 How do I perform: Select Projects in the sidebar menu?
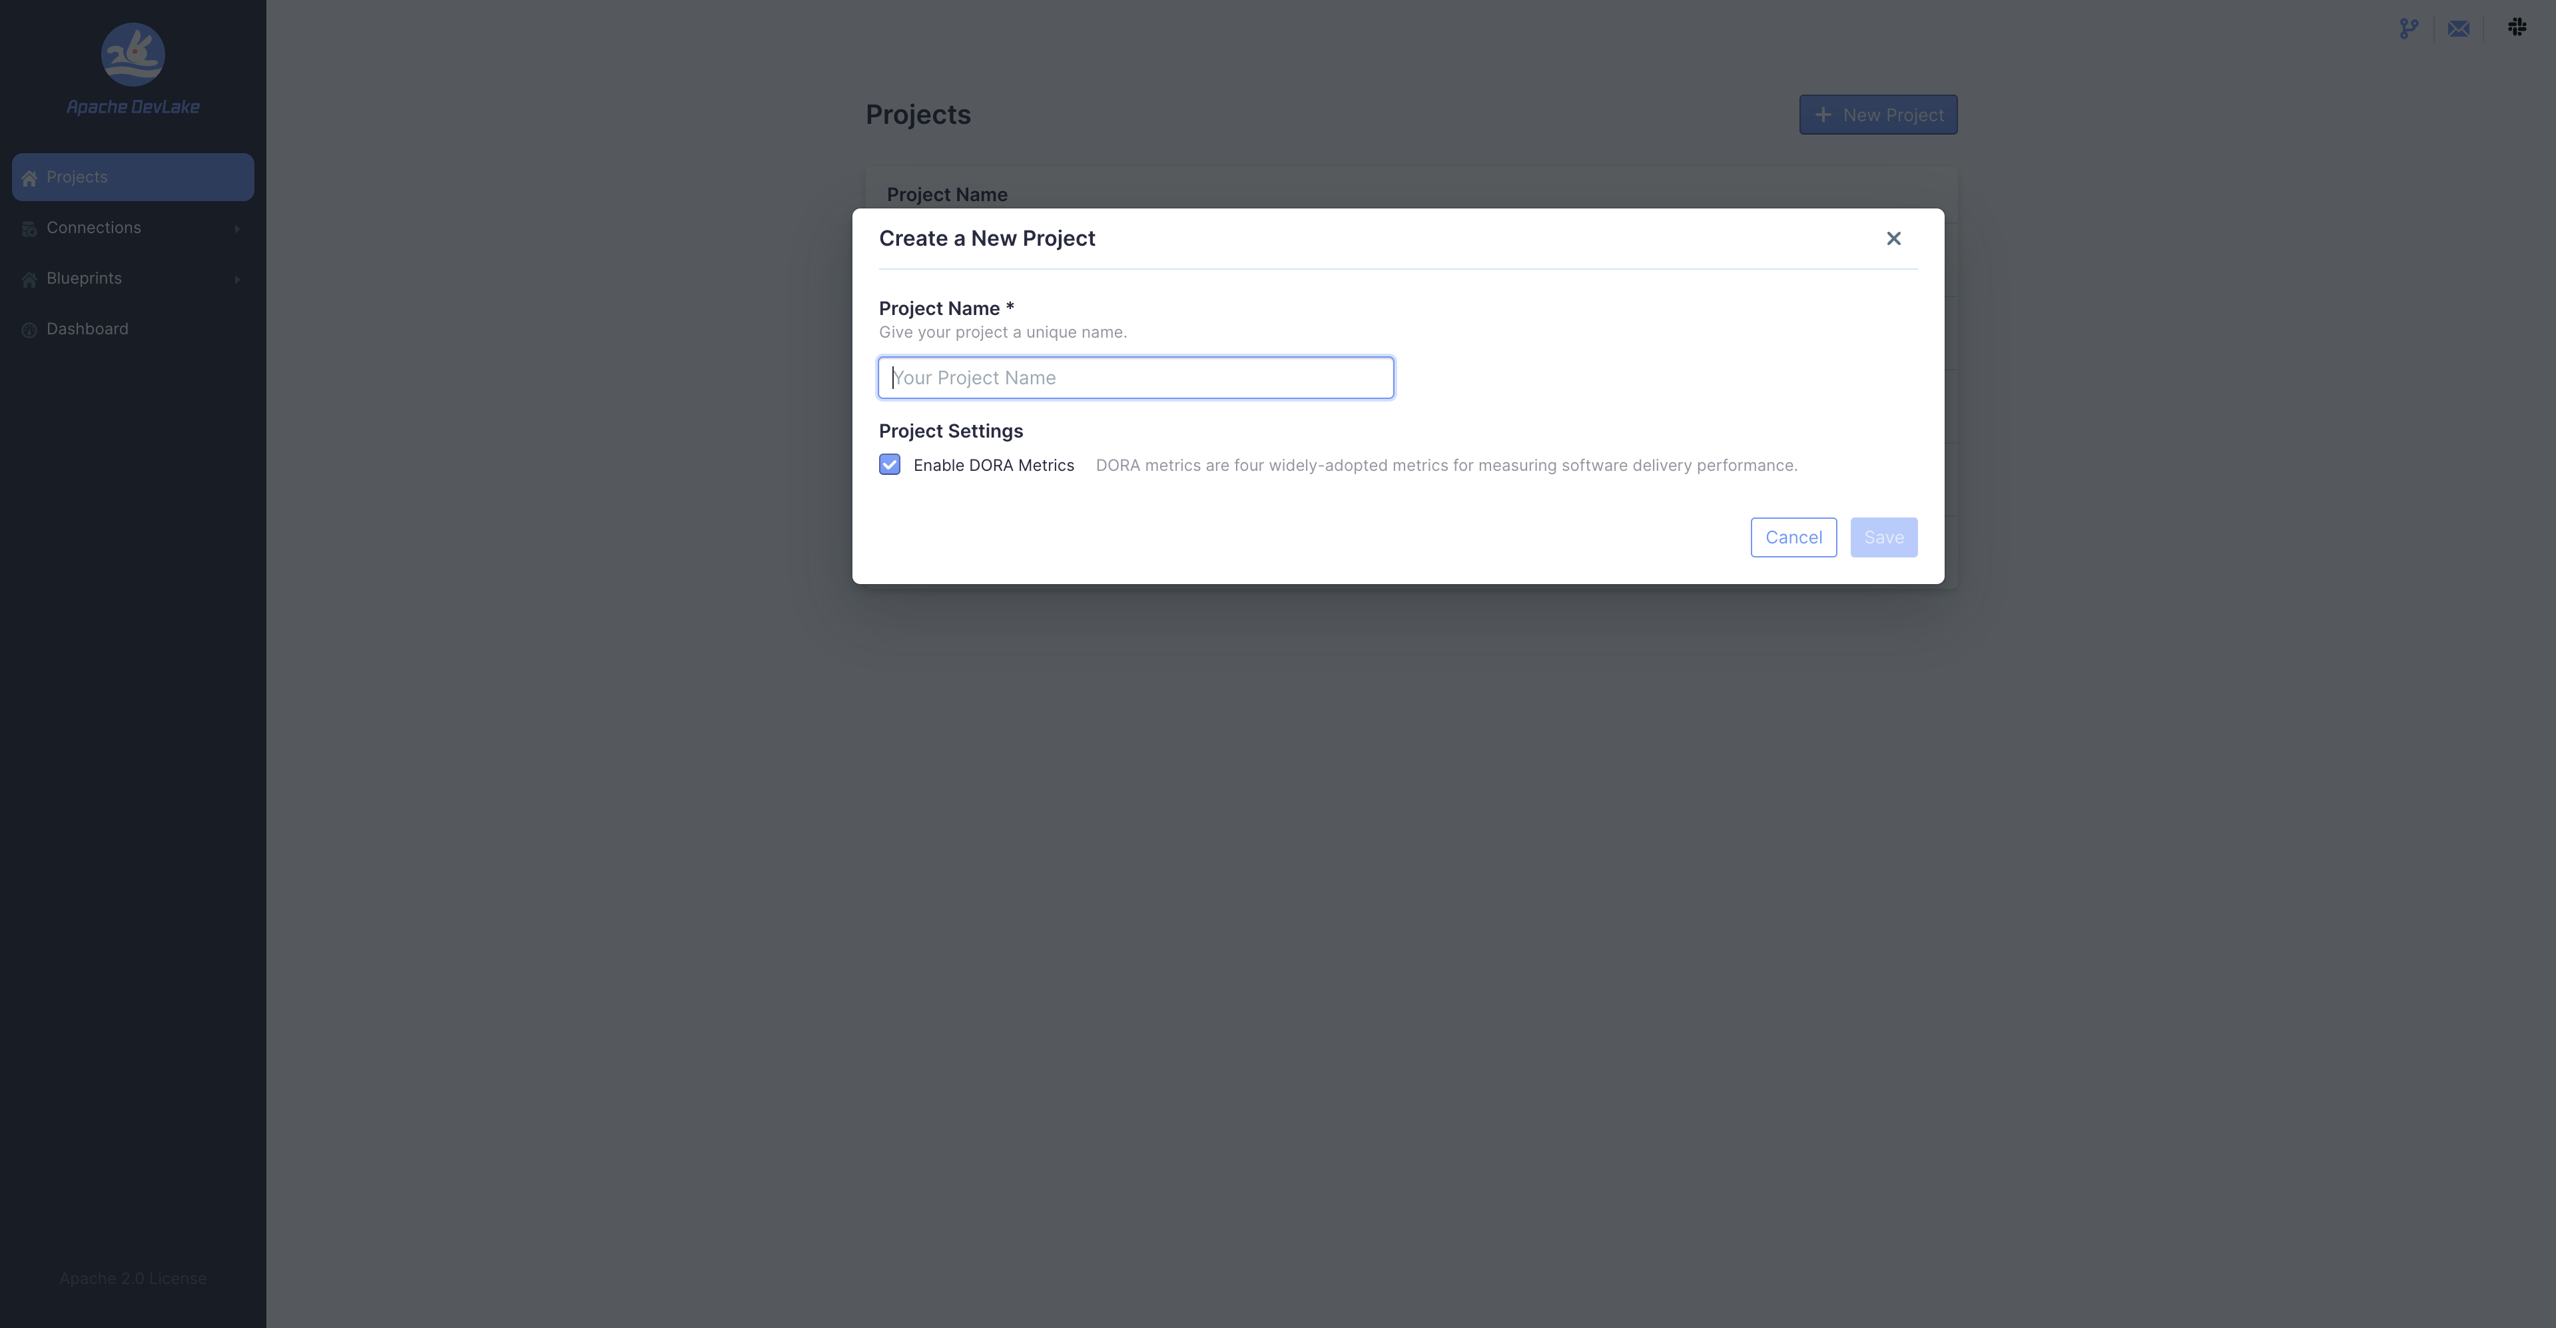click(77, 176)
